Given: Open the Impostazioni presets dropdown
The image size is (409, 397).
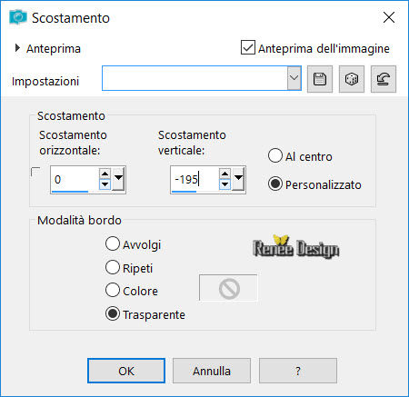Looking at the screenshot, I should [x=294, y=78].
